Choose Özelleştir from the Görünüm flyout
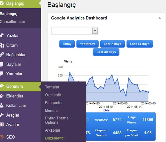The height and width of the screenshot is (142, 166). [x=53, y=95]
